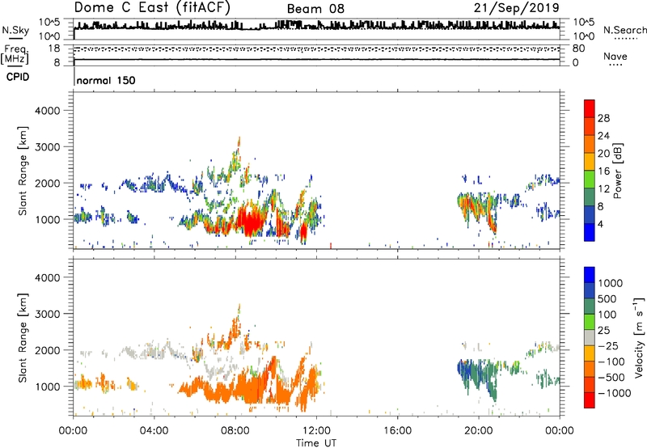Viewport: 647px width, 448px height.
Task: Click the '-1000' tick on the Velocity scale
Action: tap(614, 393)
